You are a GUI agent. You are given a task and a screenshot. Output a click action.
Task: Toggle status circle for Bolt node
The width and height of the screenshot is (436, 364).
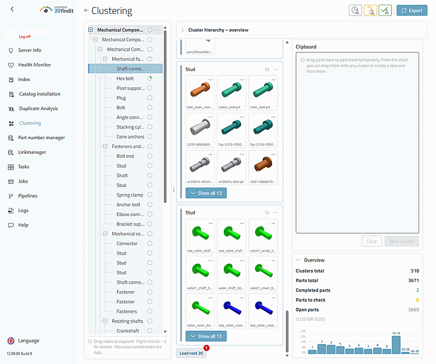(x=150, y=108)
